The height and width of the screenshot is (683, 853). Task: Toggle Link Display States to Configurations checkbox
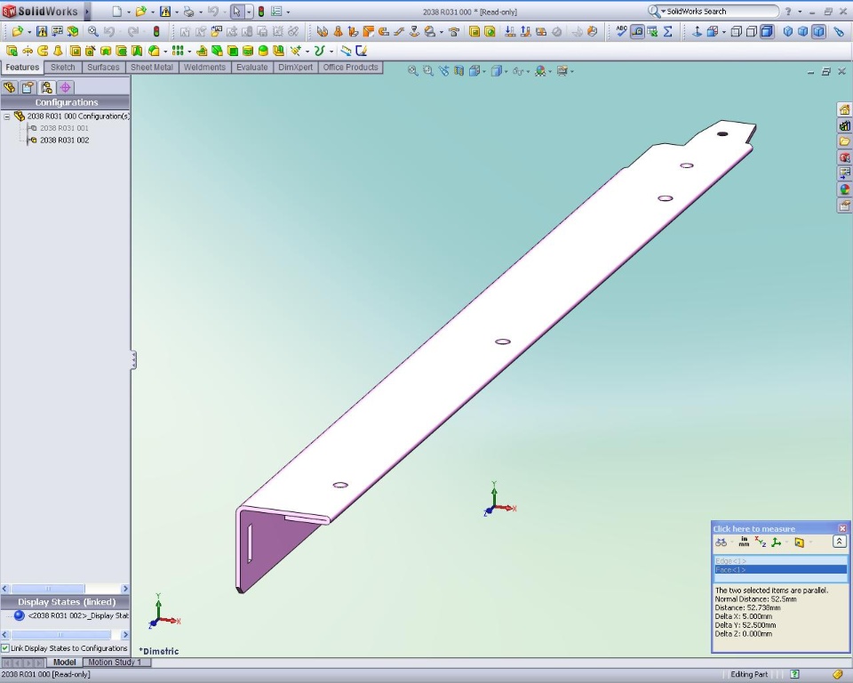coord(5,648)
